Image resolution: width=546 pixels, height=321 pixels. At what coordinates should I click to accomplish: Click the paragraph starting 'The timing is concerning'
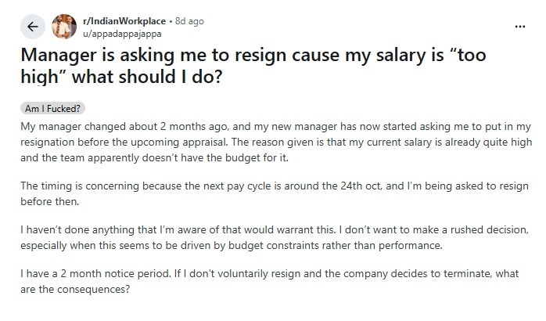pos(275,193)
